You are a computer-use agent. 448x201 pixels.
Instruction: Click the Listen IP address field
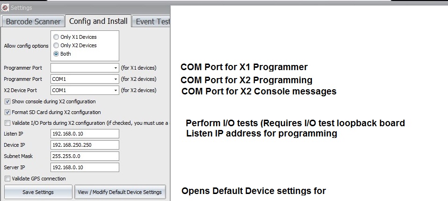[85, 134]
